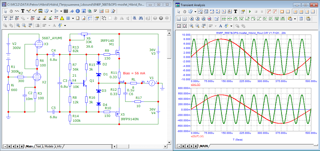This screenshot has height=151, width=320.
Task: Expand the grid options dropdown arrow
Action: [x=73, y=18]
